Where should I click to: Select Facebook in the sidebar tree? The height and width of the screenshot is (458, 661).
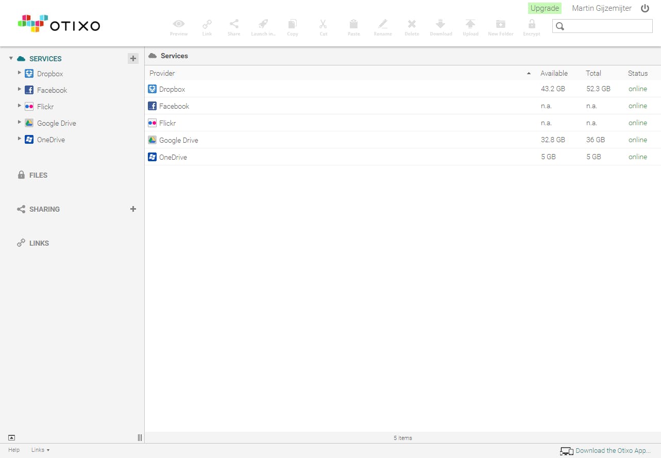point(52,90)
